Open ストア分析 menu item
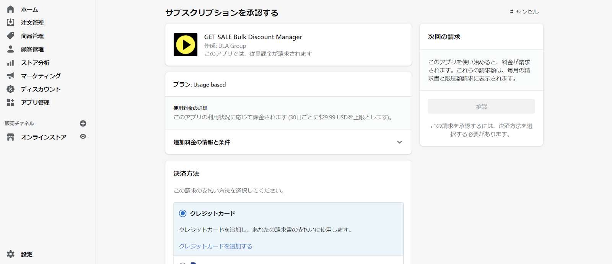Image resolution: width=612 pixels, height=264 pixels. 35,62
